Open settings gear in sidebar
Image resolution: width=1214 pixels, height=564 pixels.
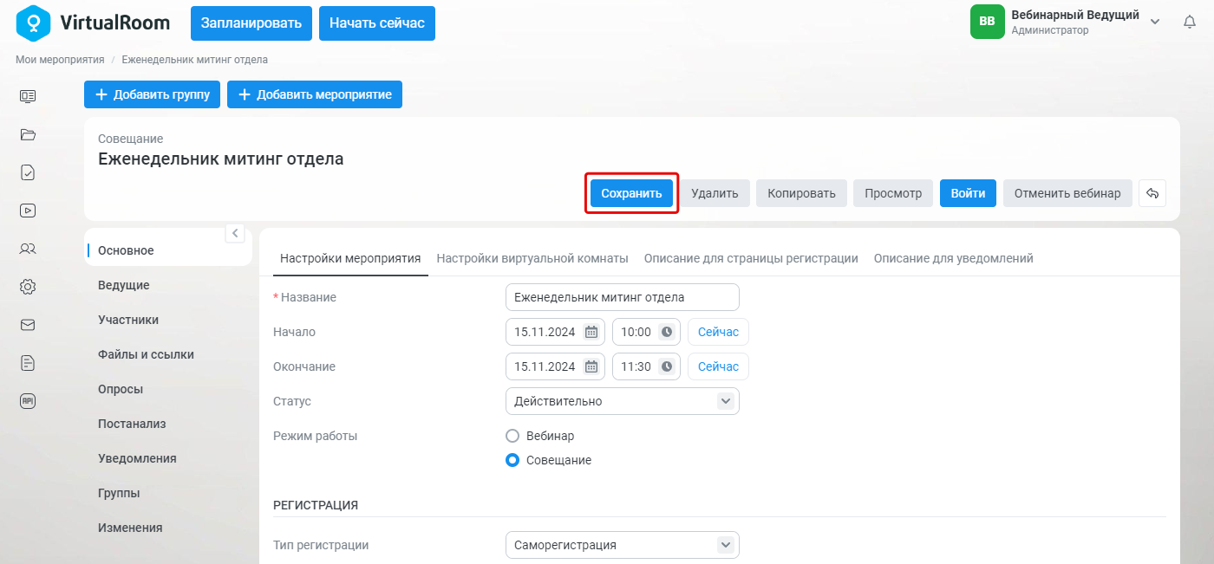(28, 287)
